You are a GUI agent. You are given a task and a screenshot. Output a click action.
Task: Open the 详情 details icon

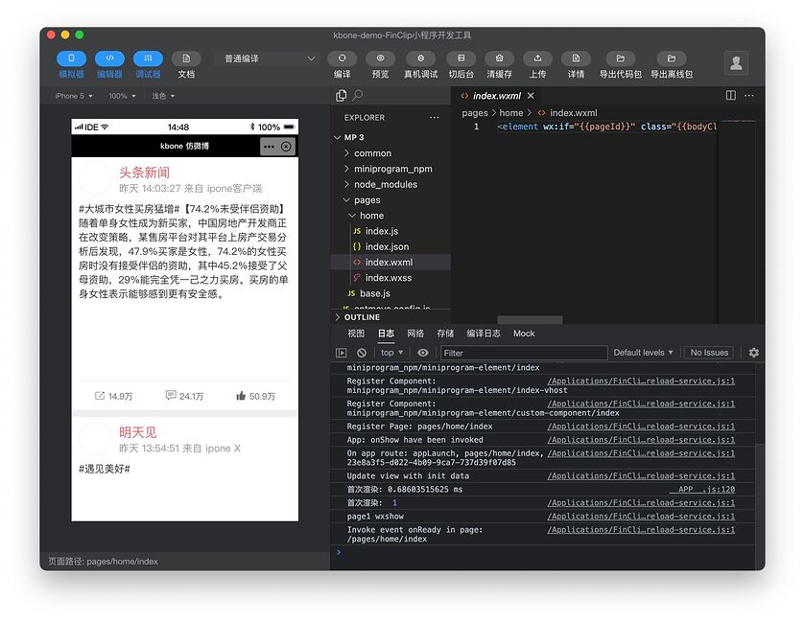(x=576, y=58)
